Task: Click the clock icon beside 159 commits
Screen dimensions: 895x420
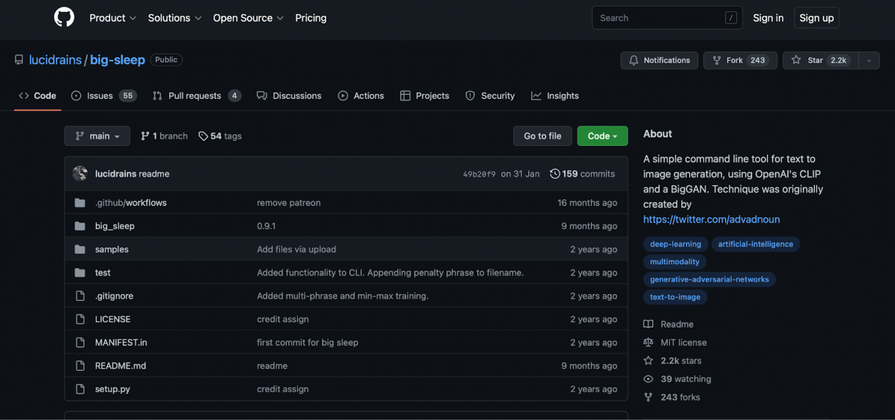Action: pyautogui.click(x=554, y=174)
